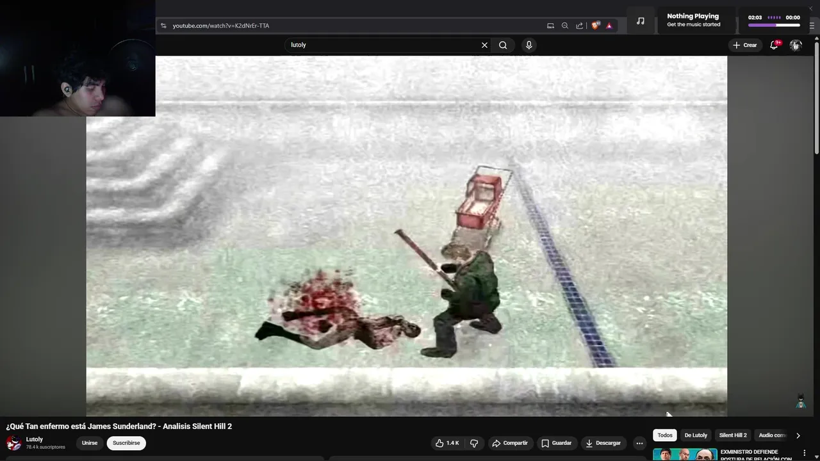The image size is (820, 461).
Task: Select the Audio filter chip
Action: pyautogui.click(x=772, y=435)
